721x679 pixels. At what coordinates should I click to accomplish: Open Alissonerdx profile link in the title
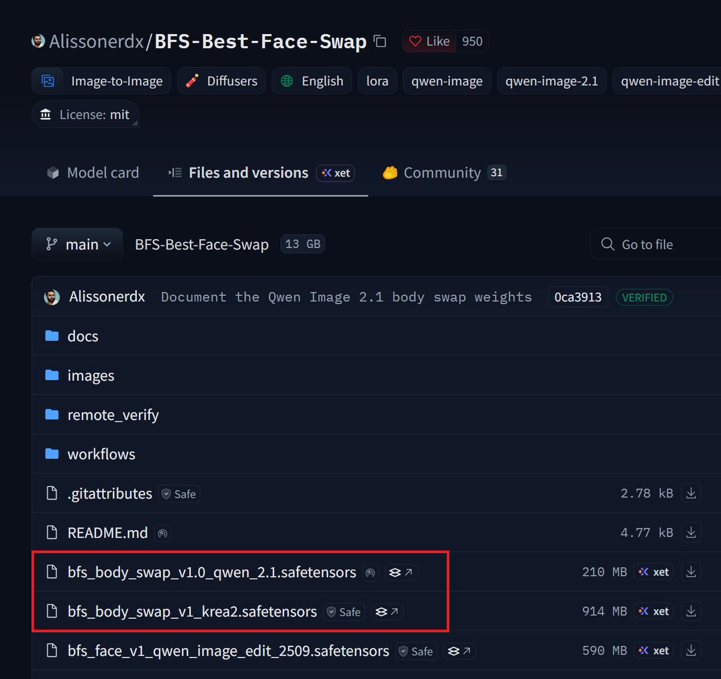pos(96,41)
